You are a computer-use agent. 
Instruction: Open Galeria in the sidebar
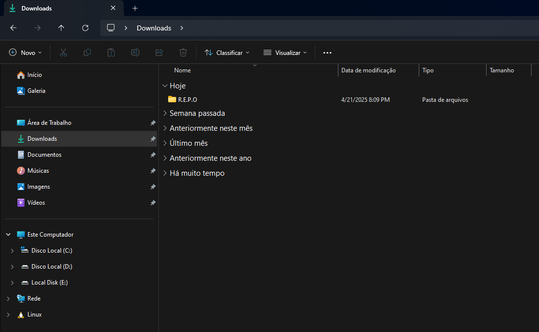point(36,91)
